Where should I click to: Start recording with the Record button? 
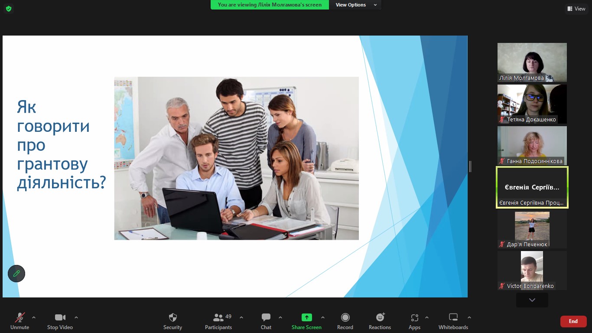pyautogui.click(x=345, y=321)
